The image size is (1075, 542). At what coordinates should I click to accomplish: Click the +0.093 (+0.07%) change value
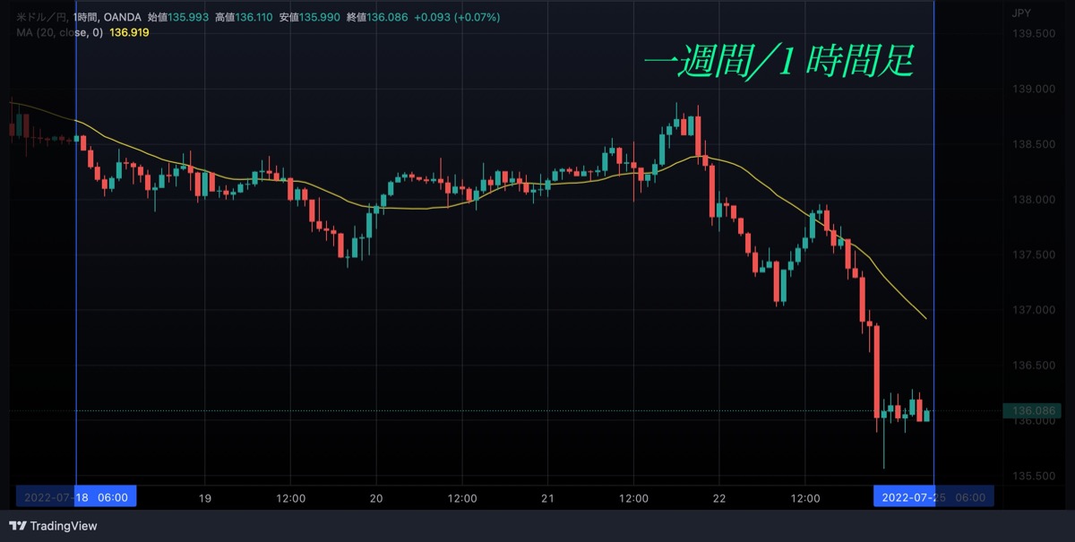tap(456, 18)
